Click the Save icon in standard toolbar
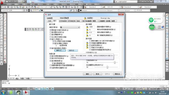 8,7
